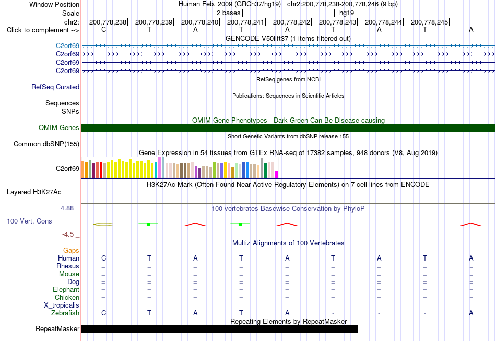Viewport: 496px width, 341px height.
Task: Open 'Multiz Alignments of 100 Vertebrates' title
Action: point(288,243)
